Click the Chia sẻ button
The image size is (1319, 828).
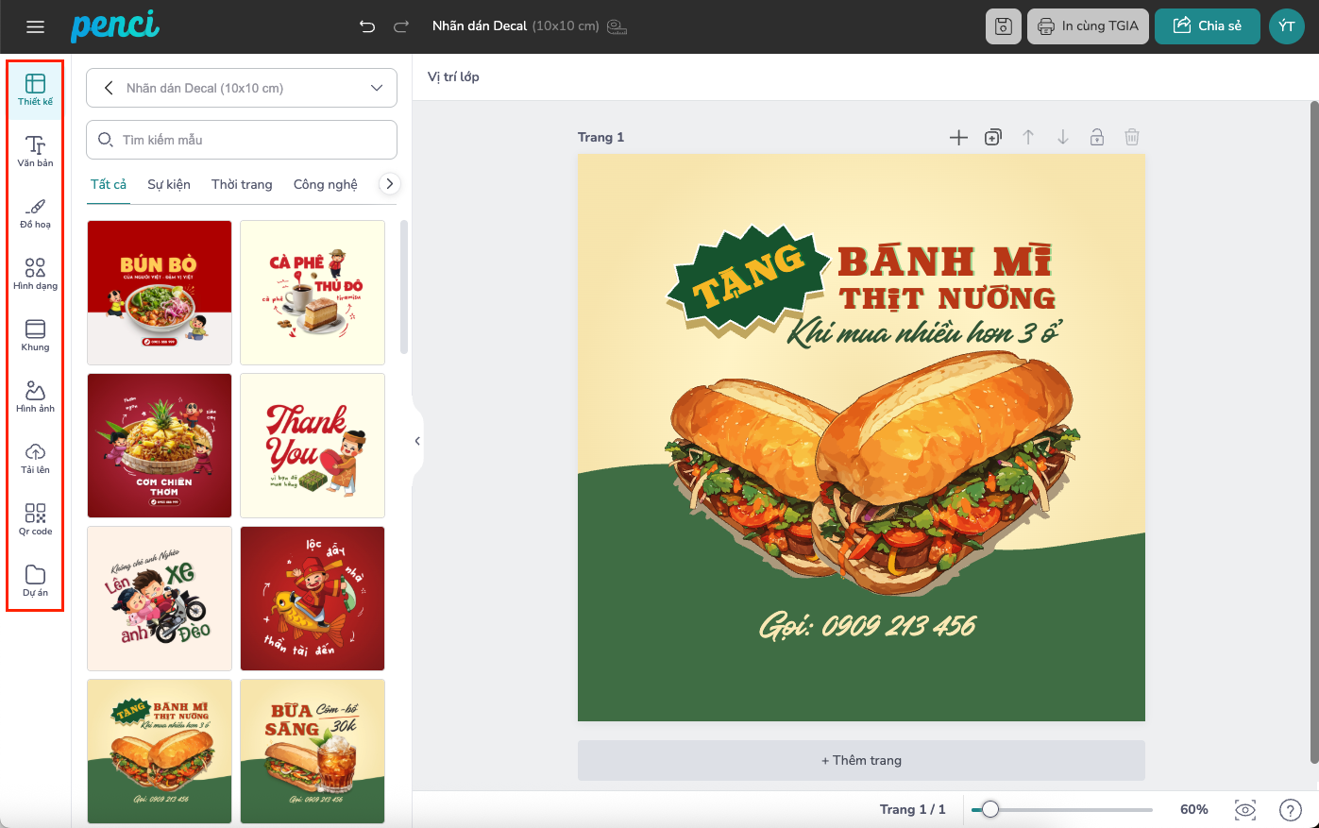point(1207,26)
